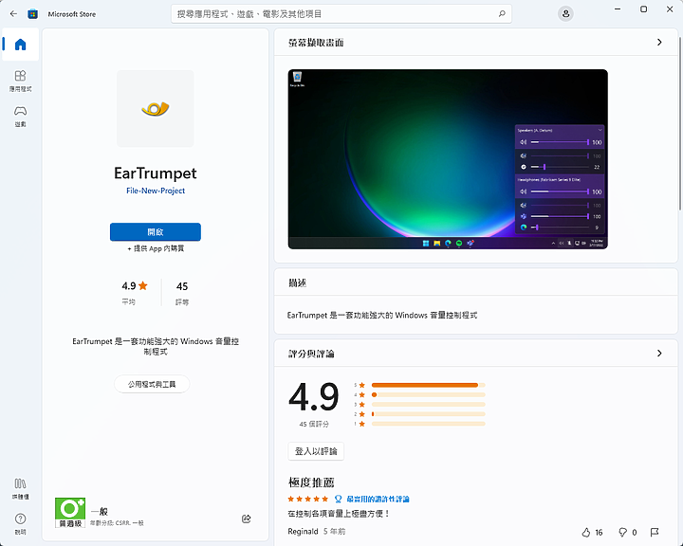
Task: Click the CSRR general rating badge
Action: click(x=70, y=513)
